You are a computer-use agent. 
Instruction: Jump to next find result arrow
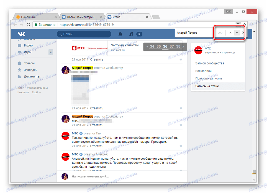click(237, 32)
